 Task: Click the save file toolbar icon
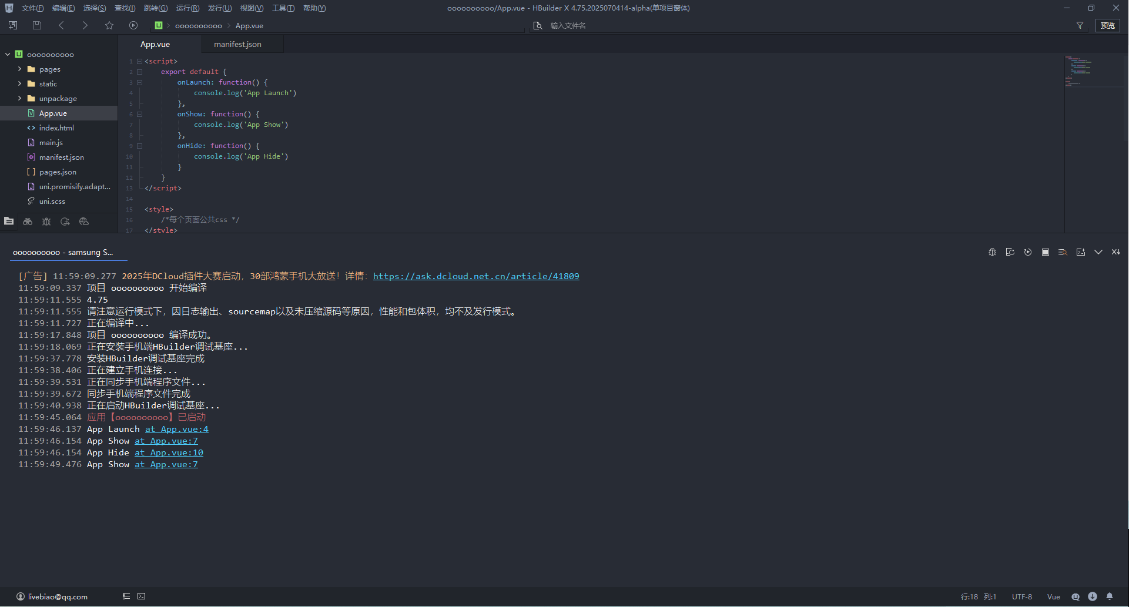click(x=37, y=25)
